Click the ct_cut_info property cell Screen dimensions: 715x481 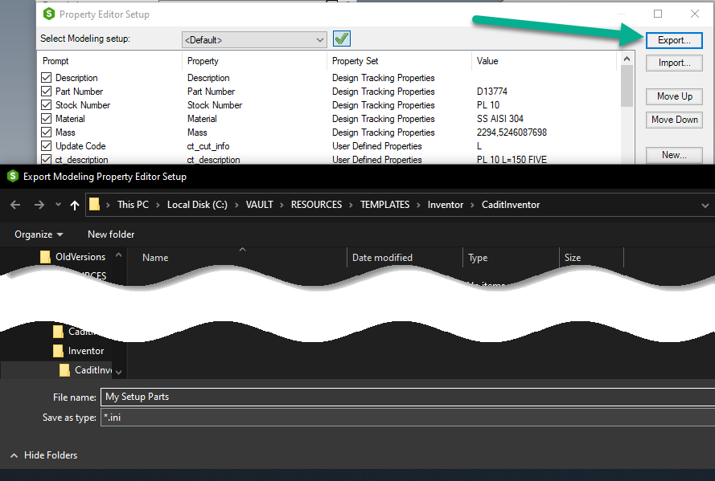[208, 146]
